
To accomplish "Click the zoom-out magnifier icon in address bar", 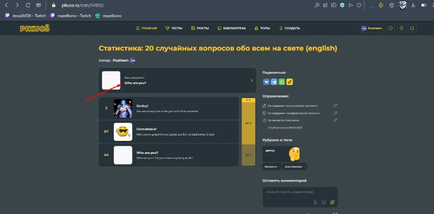I will click(x=317, y=5).
